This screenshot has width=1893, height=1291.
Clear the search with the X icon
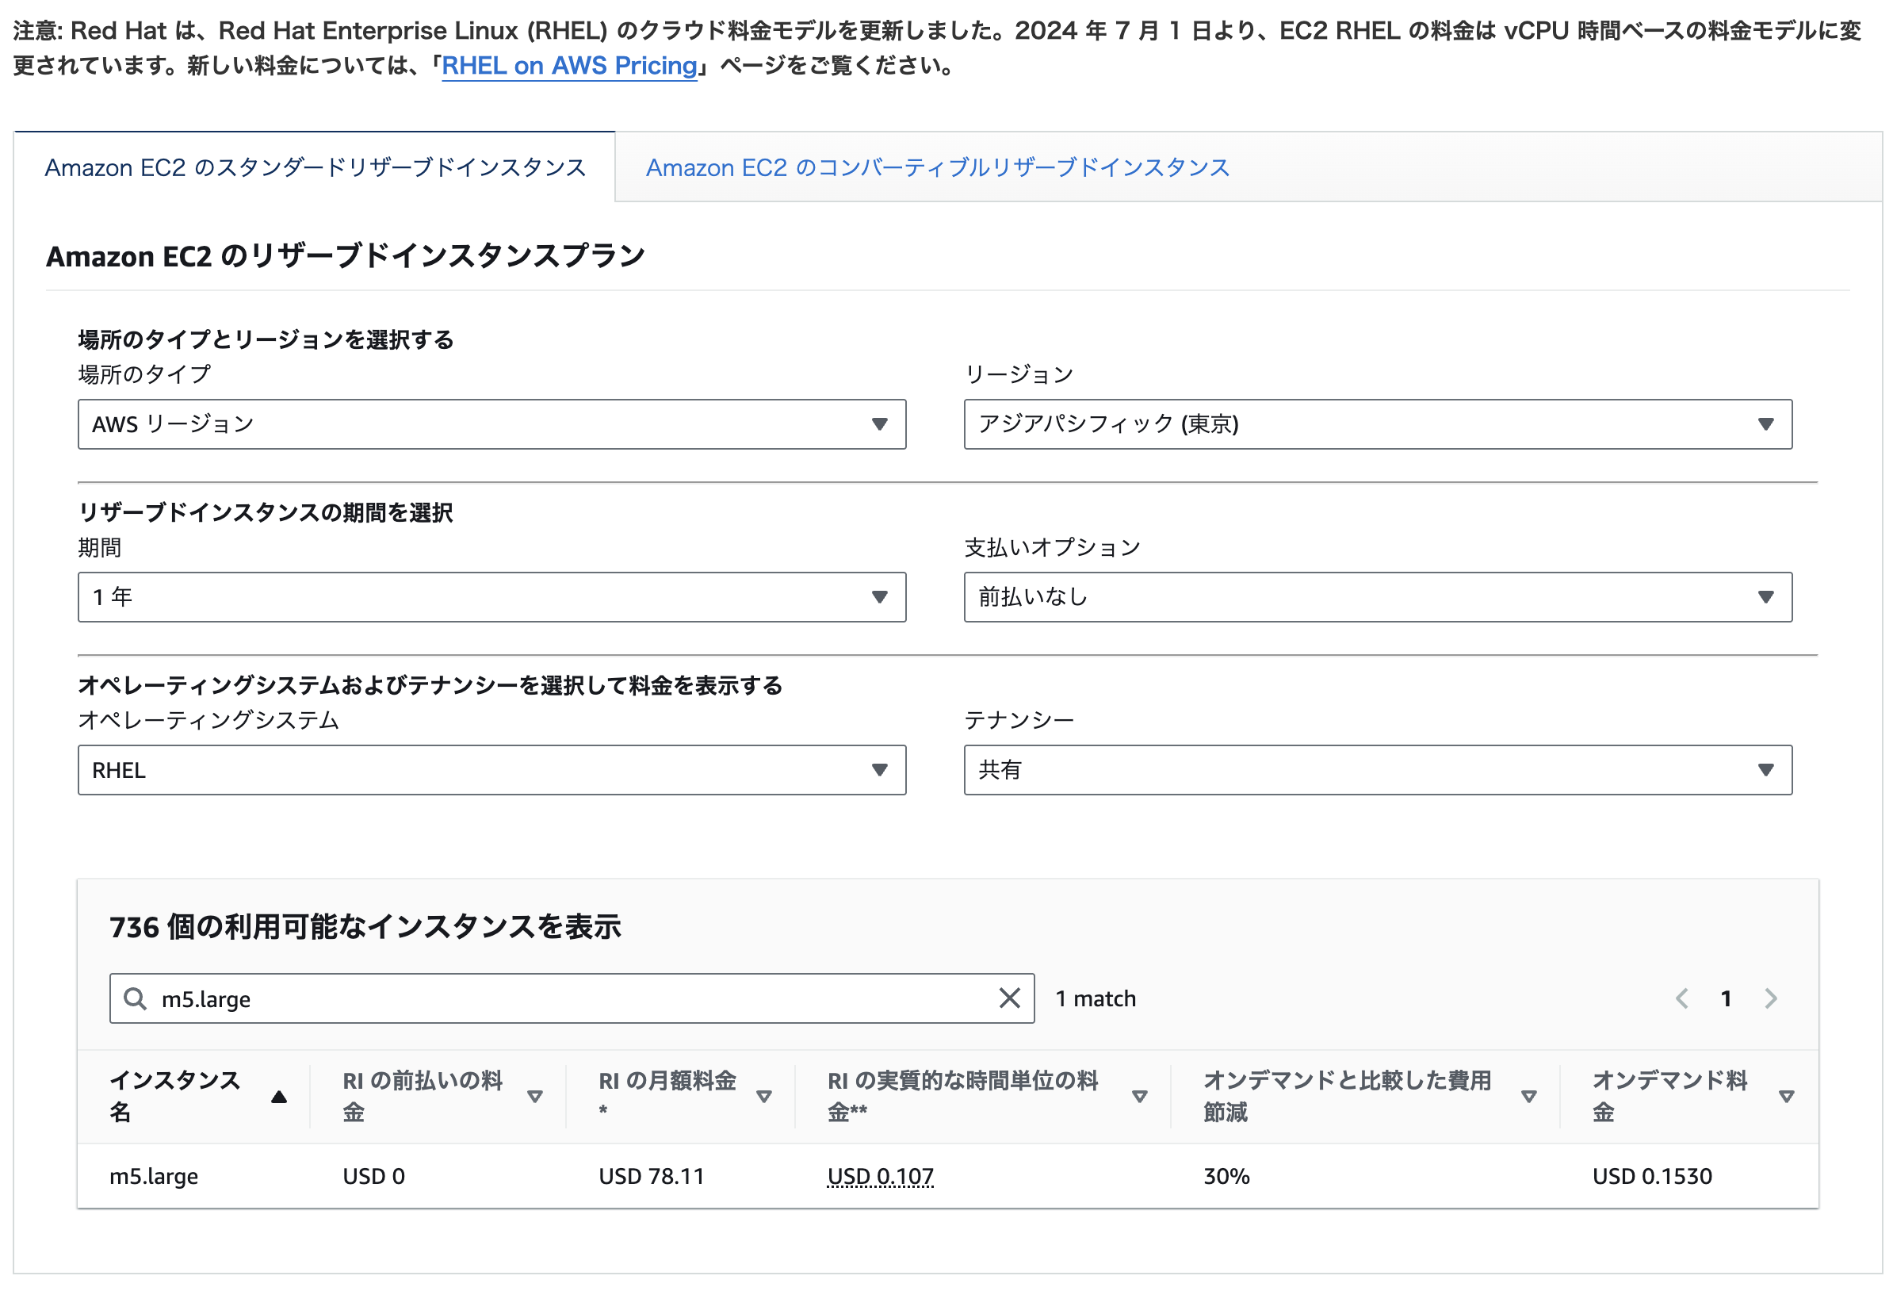point(1009,998)
